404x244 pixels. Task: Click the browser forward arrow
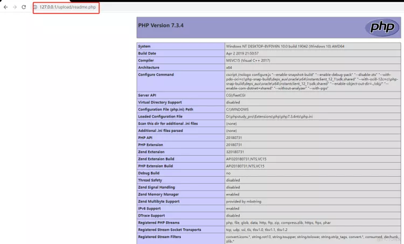click(15, 7)
